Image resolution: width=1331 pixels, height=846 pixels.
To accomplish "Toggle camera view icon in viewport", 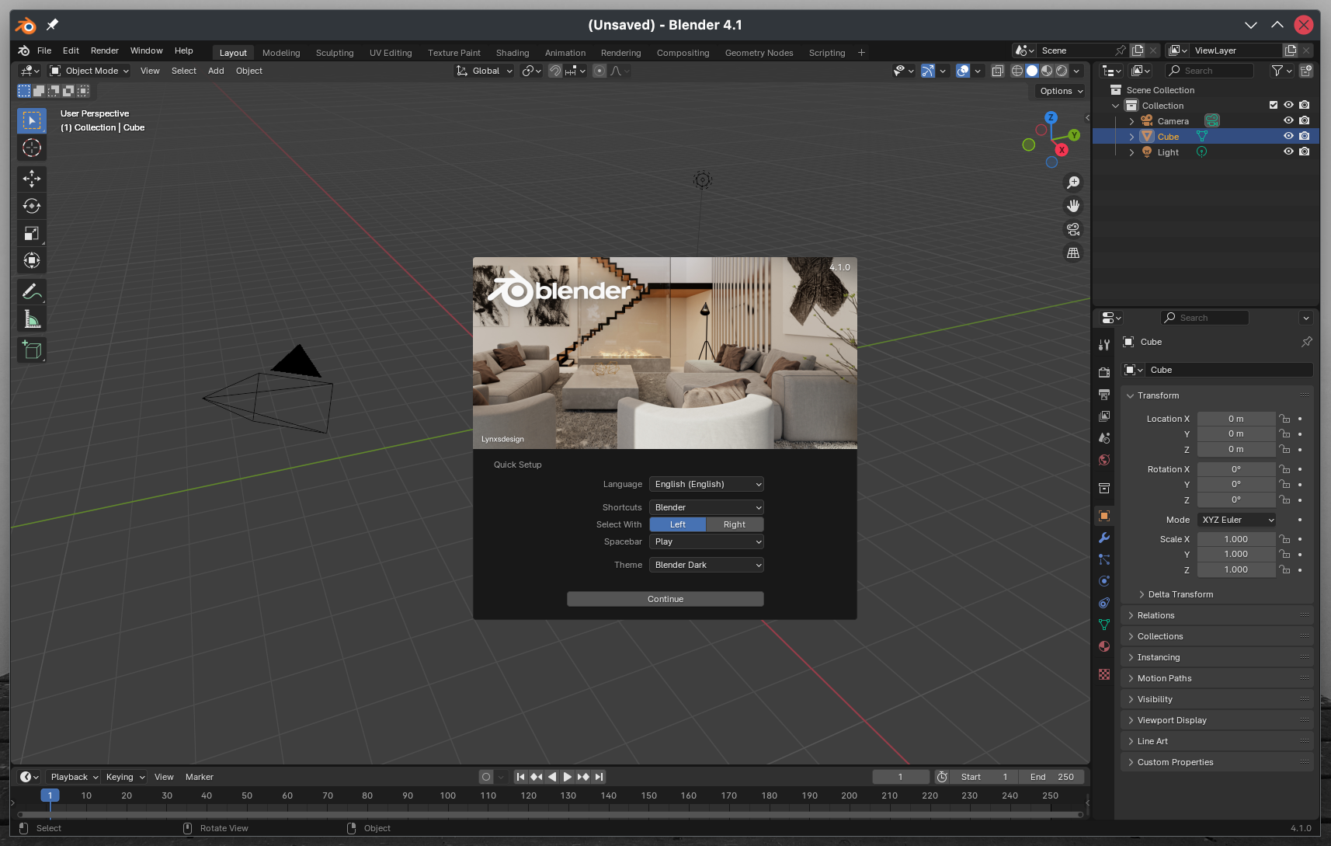I will tap(1073, 229).
